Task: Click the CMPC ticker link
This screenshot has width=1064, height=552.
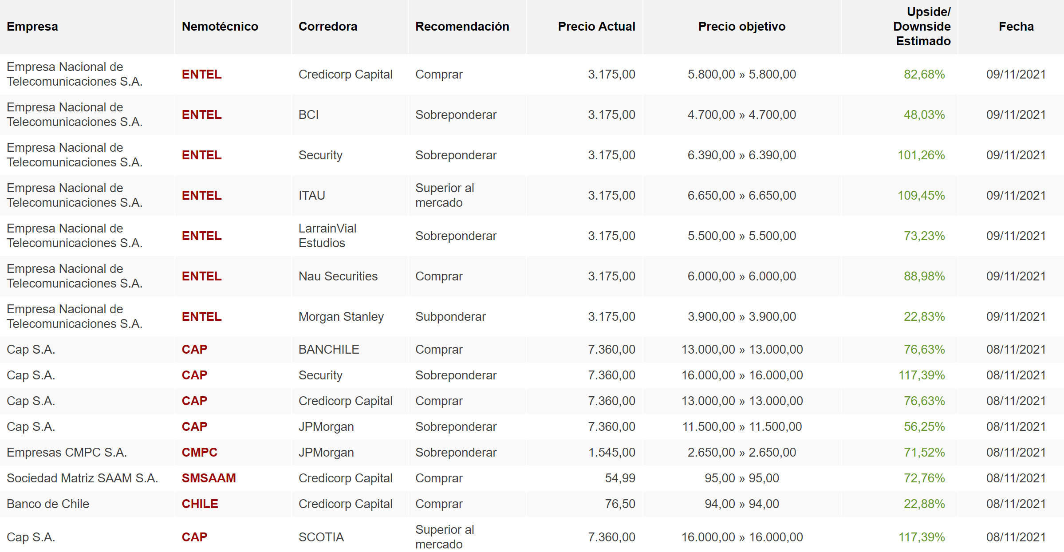Action: [199, 452]
